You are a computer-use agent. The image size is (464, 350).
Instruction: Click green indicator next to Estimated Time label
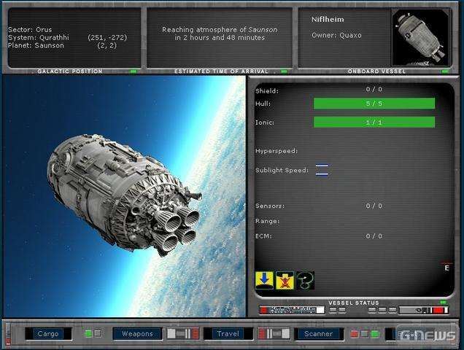pyautogui.click(x=284, y=71)
